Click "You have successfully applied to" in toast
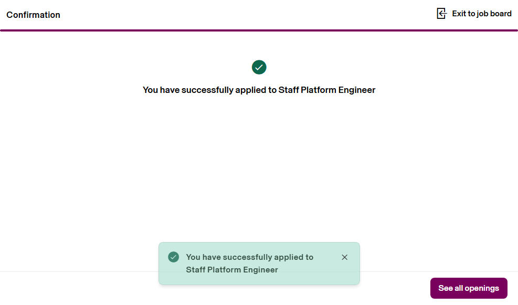Viewport: 518px width, 305px height. pos(249,257)
